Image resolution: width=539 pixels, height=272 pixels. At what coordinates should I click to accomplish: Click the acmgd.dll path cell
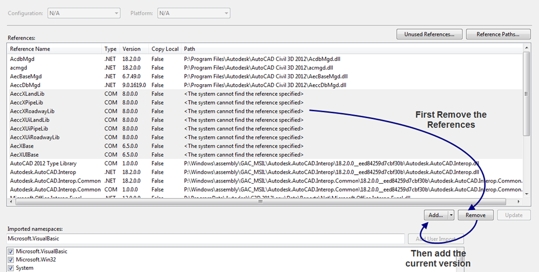(x=258, y=68)
